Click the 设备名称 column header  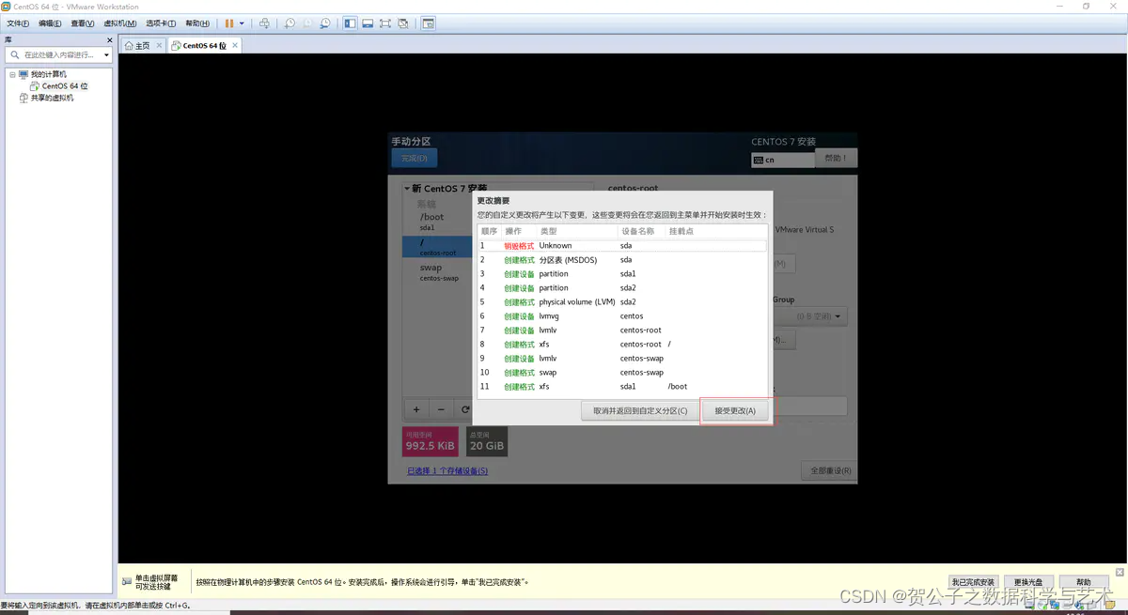coord(642,231)
